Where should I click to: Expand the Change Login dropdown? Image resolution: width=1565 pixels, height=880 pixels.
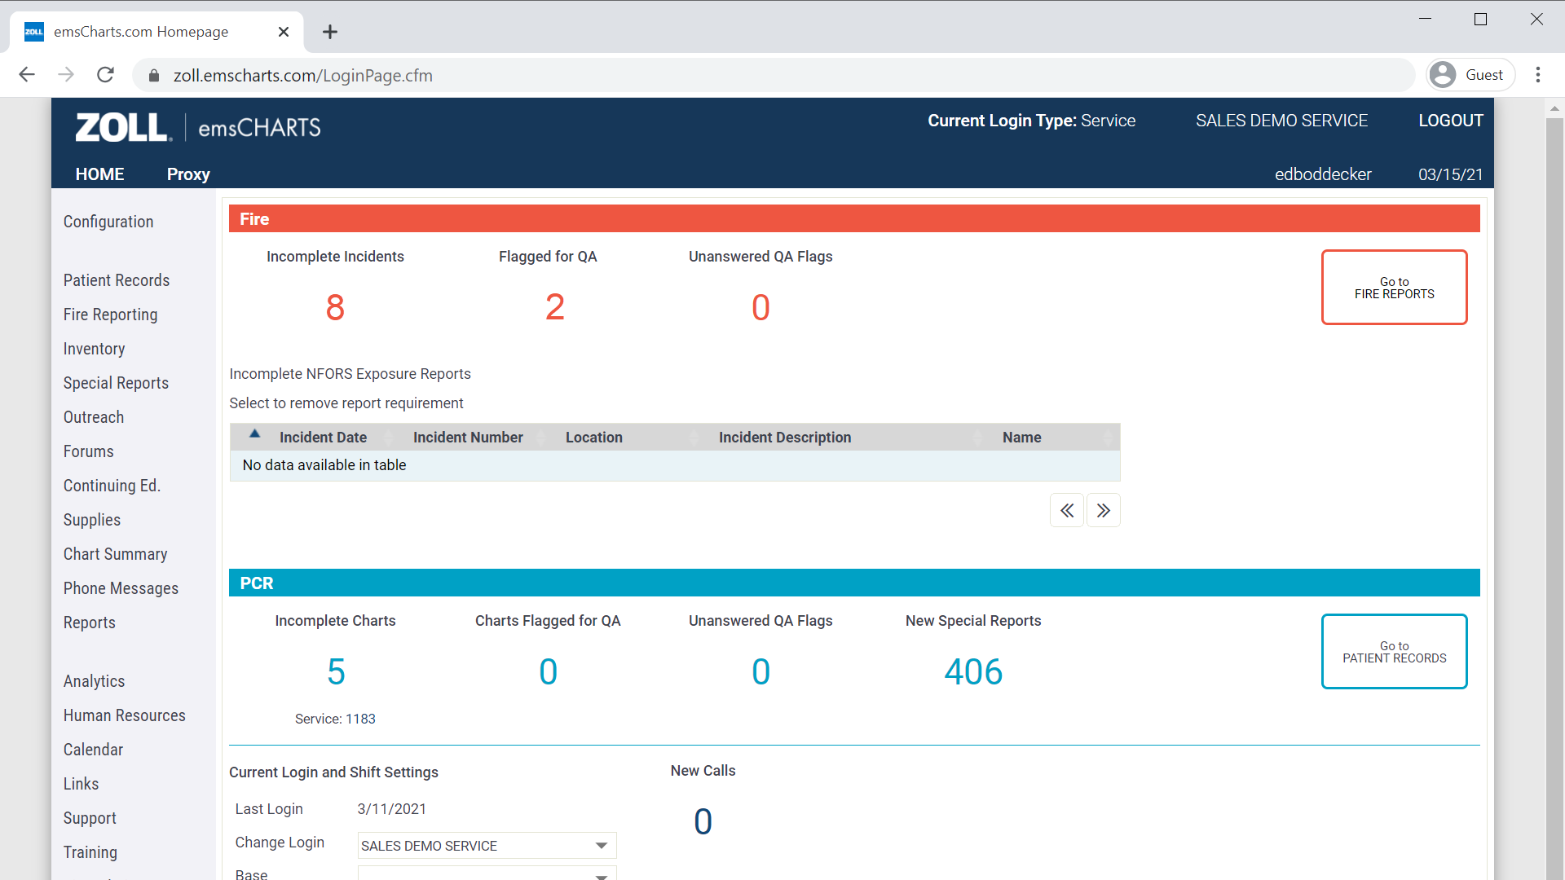point(601,846)
